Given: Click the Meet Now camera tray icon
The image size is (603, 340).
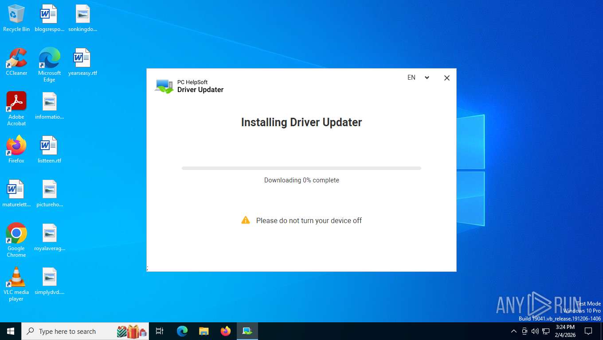Looking at the screenshot, I should tap(525, 331).
